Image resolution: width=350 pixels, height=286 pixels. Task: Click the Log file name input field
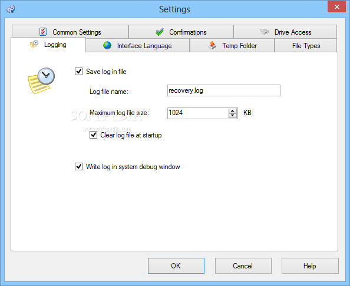(224, 90)
